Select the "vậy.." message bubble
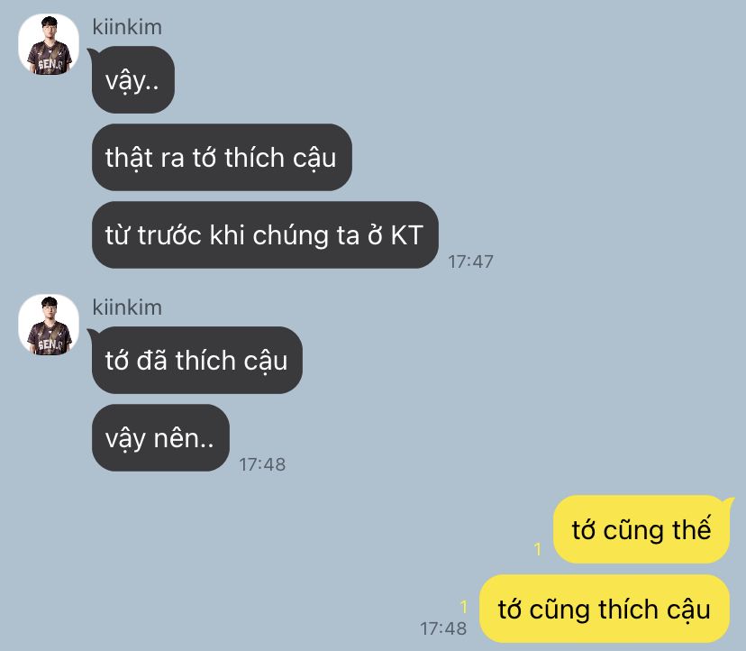 [x=133, y=80]
